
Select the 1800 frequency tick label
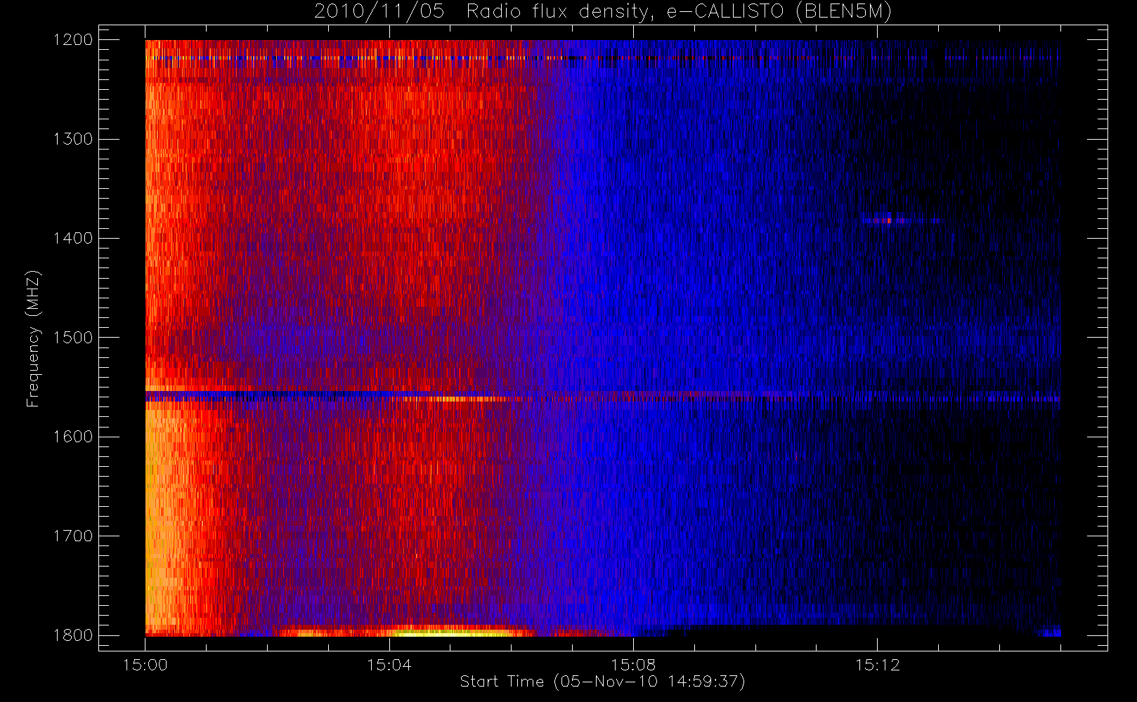point(73,635)
